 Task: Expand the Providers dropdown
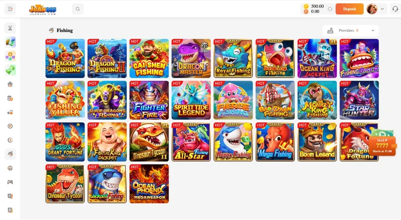[350, 30]
